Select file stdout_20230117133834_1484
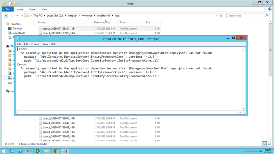The height and width of the screenshot is (154, 274). (x=99, y=28)
